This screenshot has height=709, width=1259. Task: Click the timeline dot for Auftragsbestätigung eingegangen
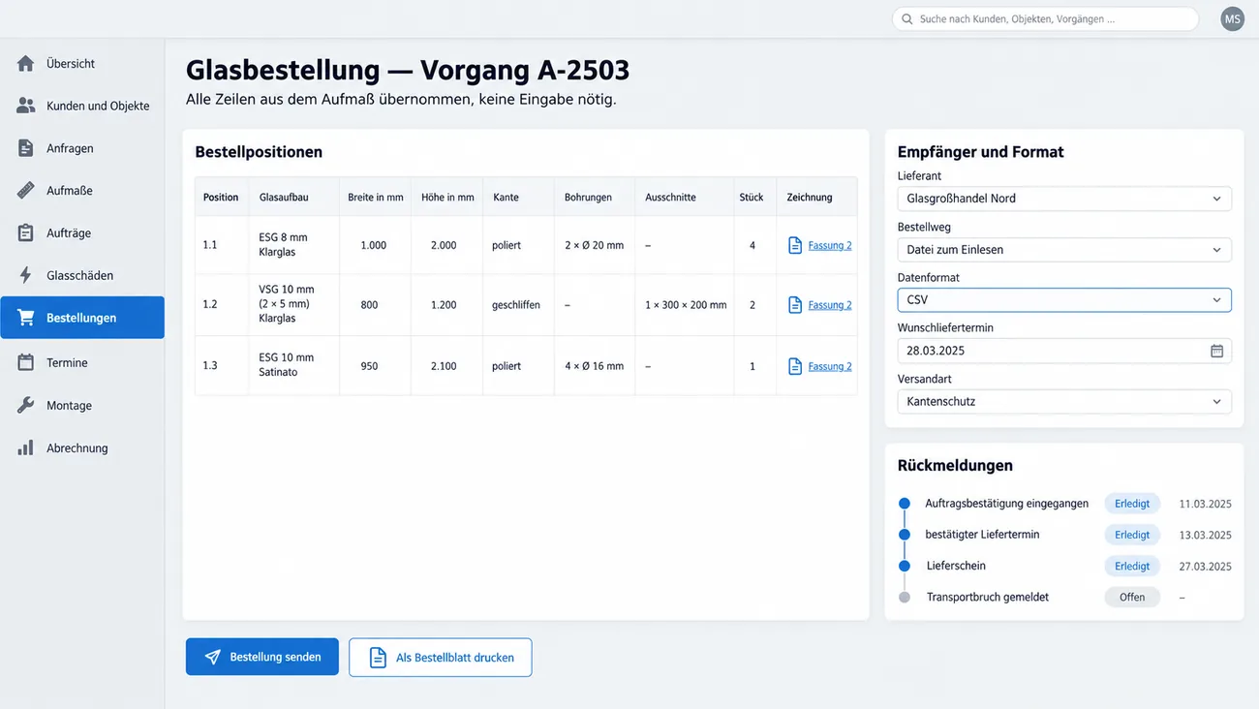[905, 504]
